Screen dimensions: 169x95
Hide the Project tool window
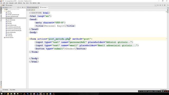tap(25, 7)
